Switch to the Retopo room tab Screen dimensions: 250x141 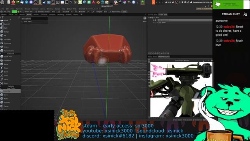tap(22, 14)
